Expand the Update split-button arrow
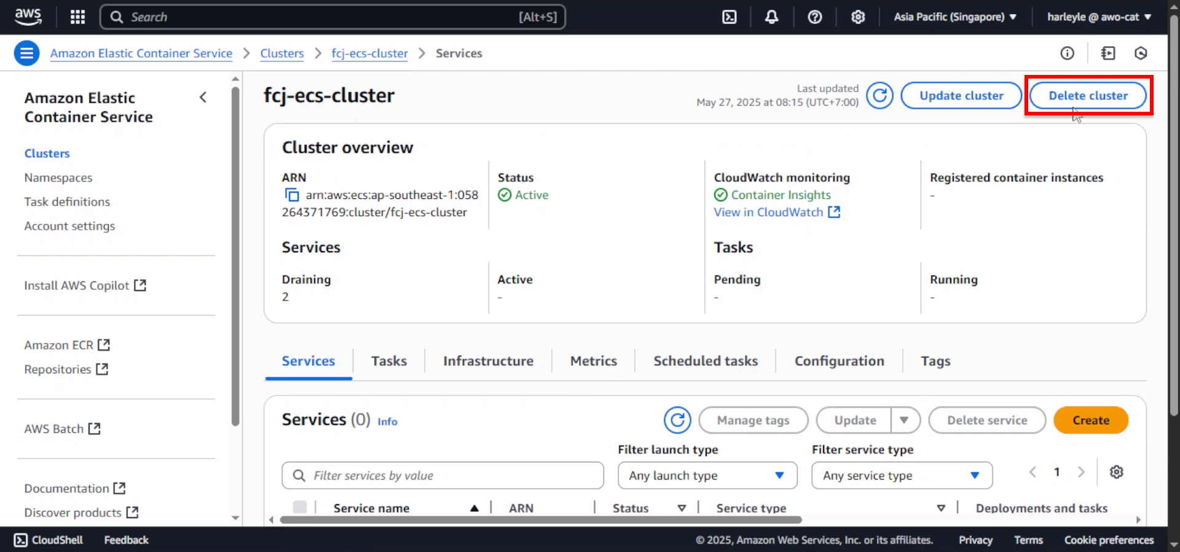 click(904, 420)
